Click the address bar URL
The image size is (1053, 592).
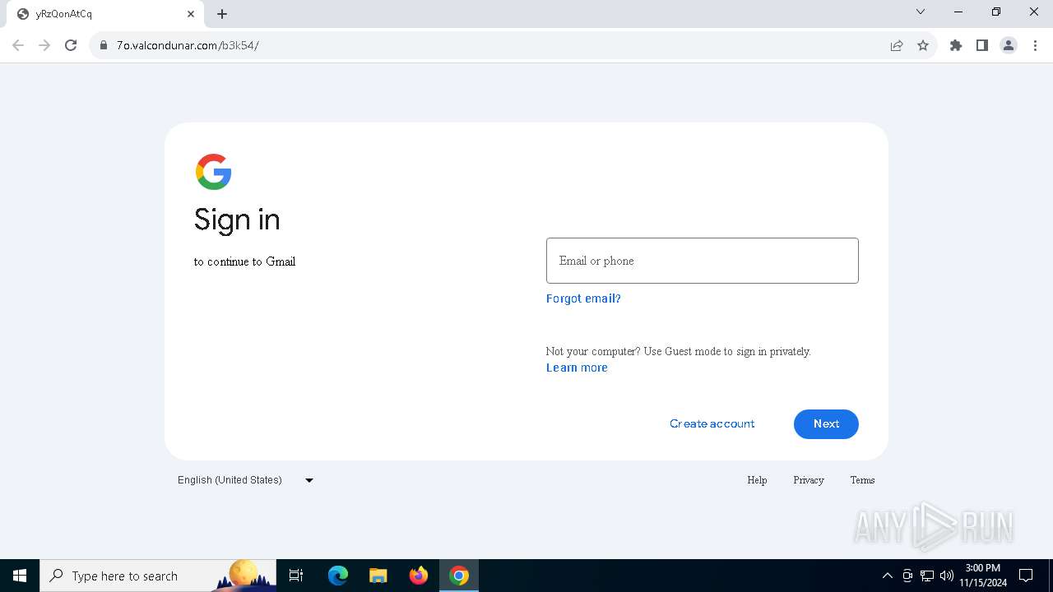188,45
